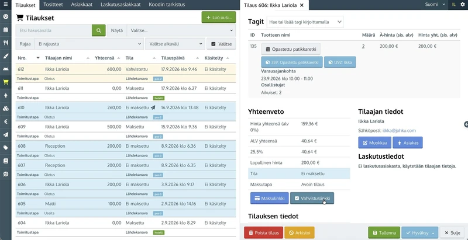Sort by Tilauspäivä column arrow
The width and height of the screenshot is (468, 240).
pos(198,58)
